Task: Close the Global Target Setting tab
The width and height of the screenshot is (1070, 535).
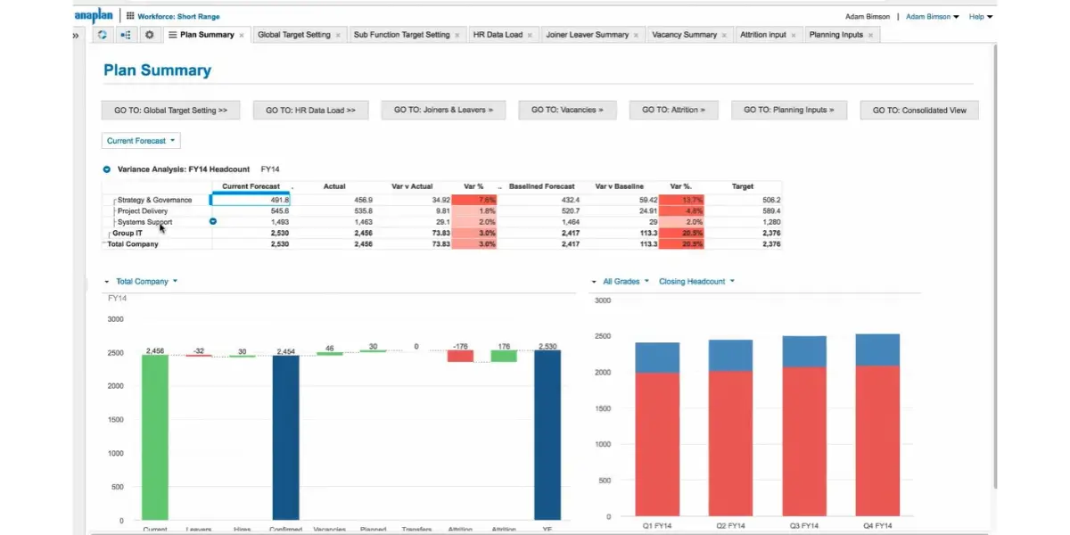Action: pyautogui.click(x=337, y=36)
